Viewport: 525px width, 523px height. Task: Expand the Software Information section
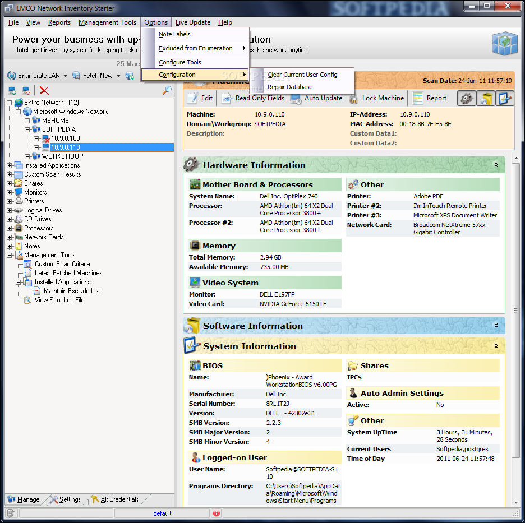pos(496,326)
